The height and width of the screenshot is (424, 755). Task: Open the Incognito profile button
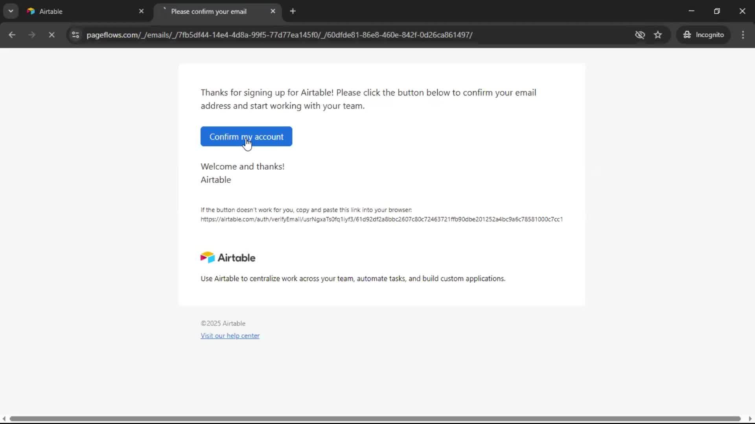point(703,35)
